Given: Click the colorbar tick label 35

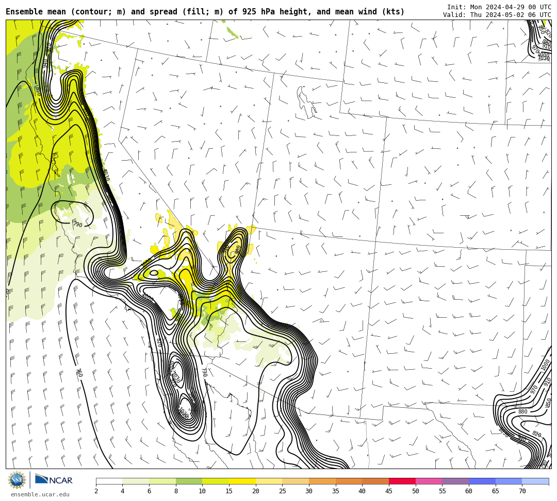Looking at the screenshot, I should (336, 491).
